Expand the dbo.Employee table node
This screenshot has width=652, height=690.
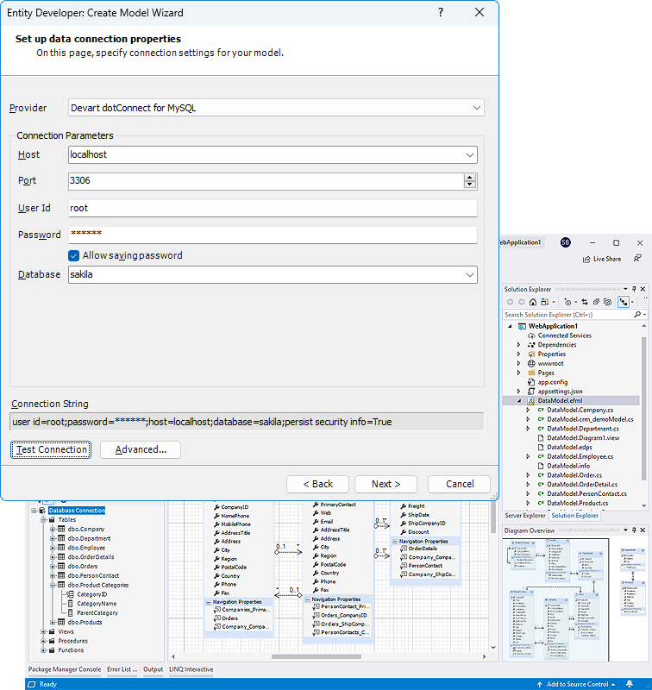53,548
